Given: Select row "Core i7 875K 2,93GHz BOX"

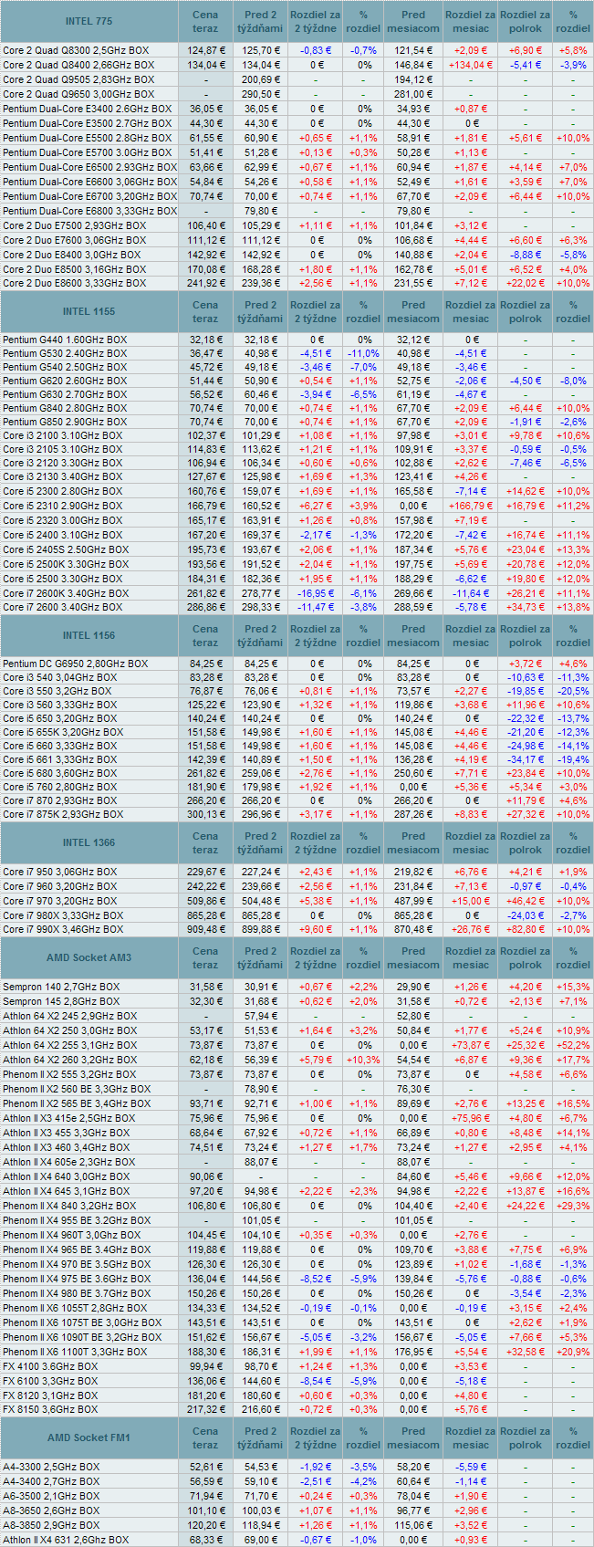Looking at the screenshot, I should coord(297,814).
